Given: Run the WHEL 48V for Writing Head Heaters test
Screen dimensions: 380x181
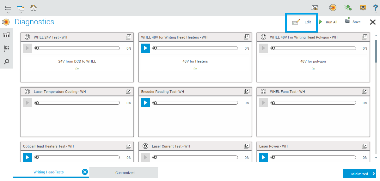Looking at the screenshot, I should point(146,48).
